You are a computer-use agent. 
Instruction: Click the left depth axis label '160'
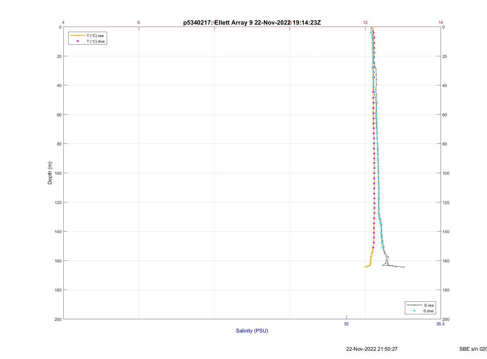tap(58, 261)
